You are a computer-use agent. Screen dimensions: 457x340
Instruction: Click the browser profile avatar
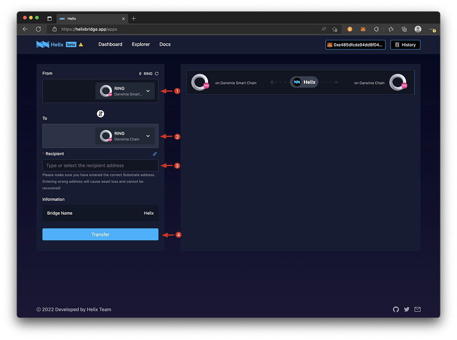coord(418,29)
